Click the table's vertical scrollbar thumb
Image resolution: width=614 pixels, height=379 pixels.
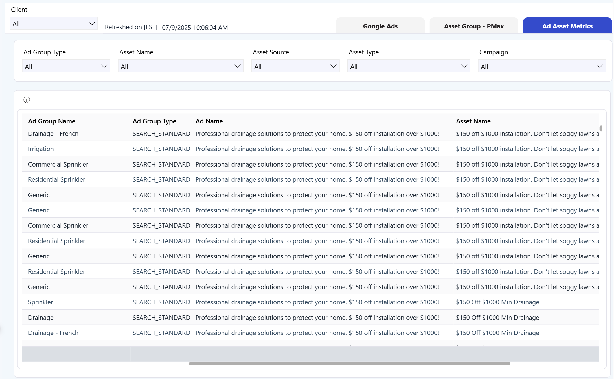(x=601, y=128)
